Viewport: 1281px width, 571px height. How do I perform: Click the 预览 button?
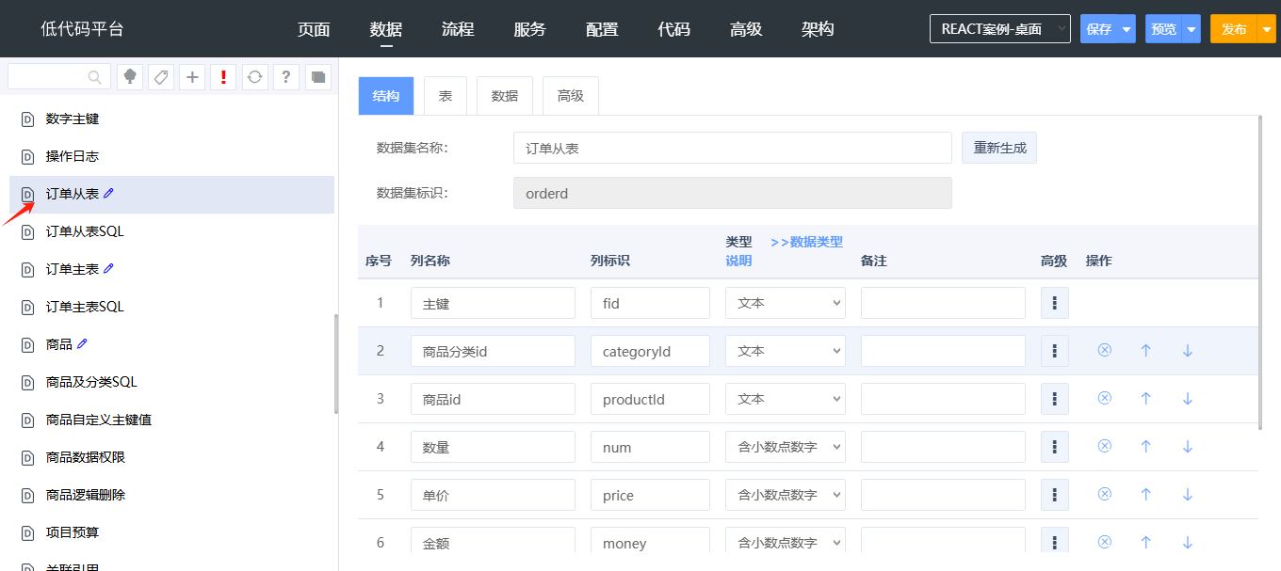point(1164,29)
